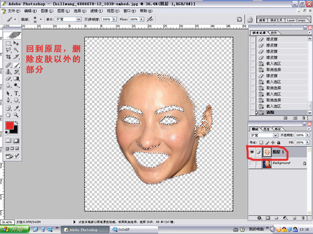Select the Eraser tool

[8, 79]
